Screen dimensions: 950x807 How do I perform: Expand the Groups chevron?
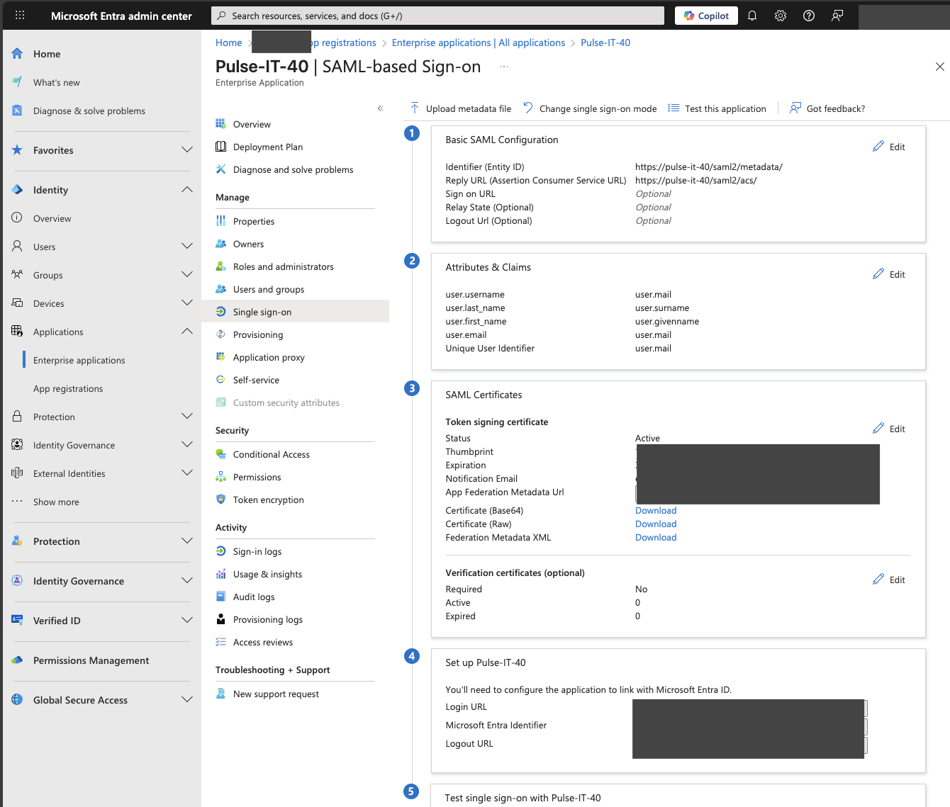point(187,275)
